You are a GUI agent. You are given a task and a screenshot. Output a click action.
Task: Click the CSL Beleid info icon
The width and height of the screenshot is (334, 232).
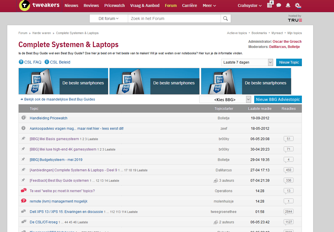47,62
